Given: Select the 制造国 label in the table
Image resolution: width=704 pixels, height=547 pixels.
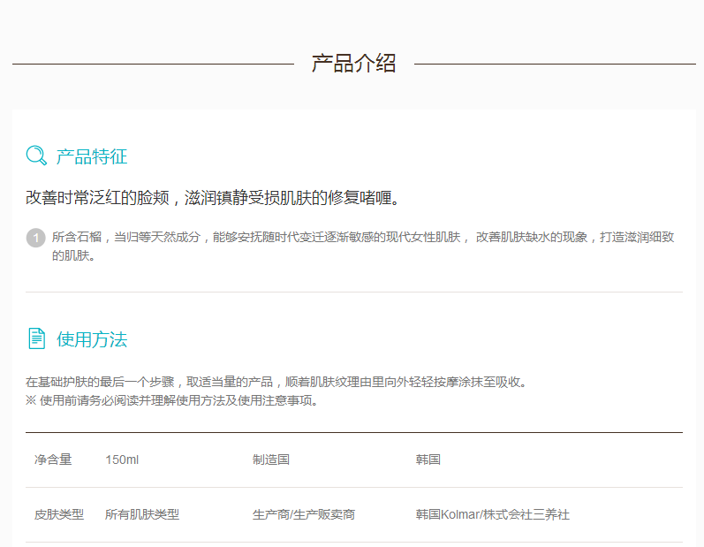Looking at the screenshot, I should 271,460.
